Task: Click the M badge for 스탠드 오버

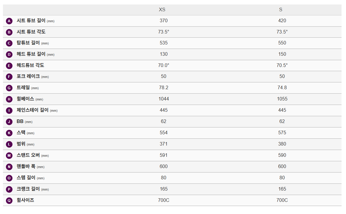Action: tap(9, 156)
